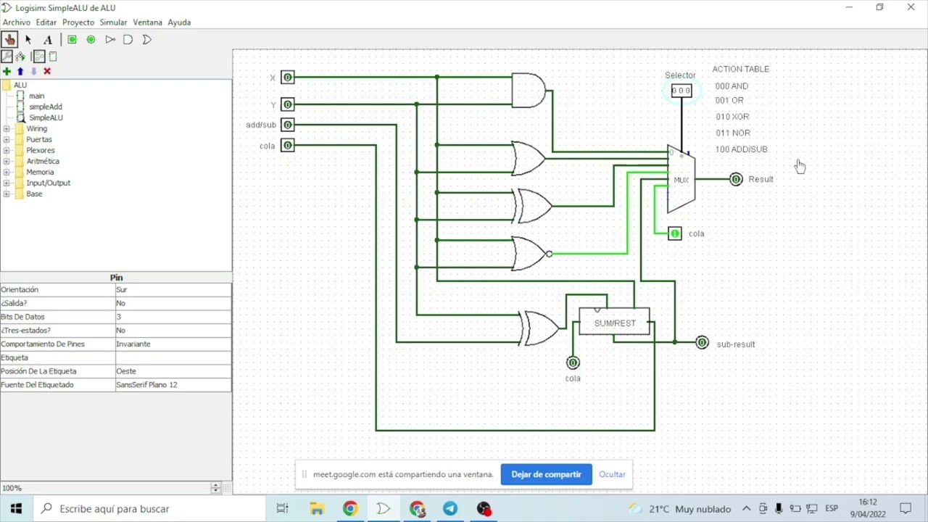Adjust zoom percentage stepper
This screenshot has height=522, width=928.
pyautogui.click(x=215, y=488)
